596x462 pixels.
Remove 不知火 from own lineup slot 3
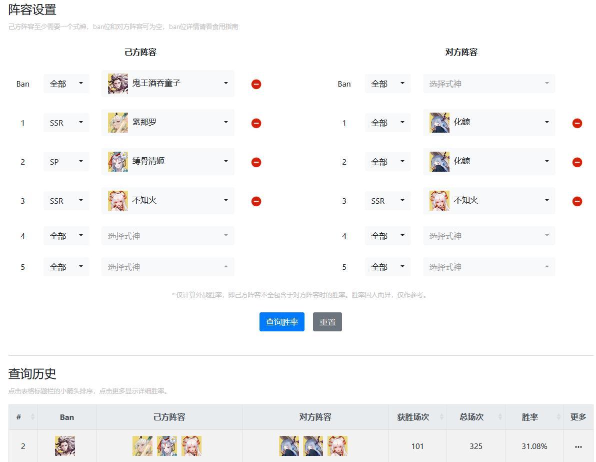pos(256,201)
